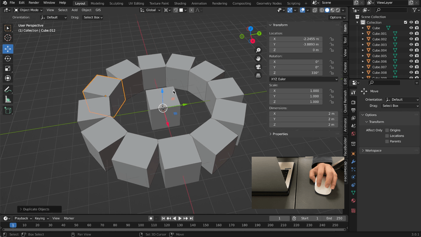Open the Object Mode dropdown
The width and height of the screenshot is (421, 237).
tap(29, 10)
